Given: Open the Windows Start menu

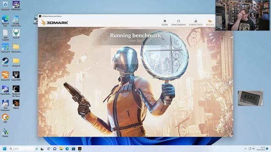Looking at the screenshot, I should [x=5, y=149].
